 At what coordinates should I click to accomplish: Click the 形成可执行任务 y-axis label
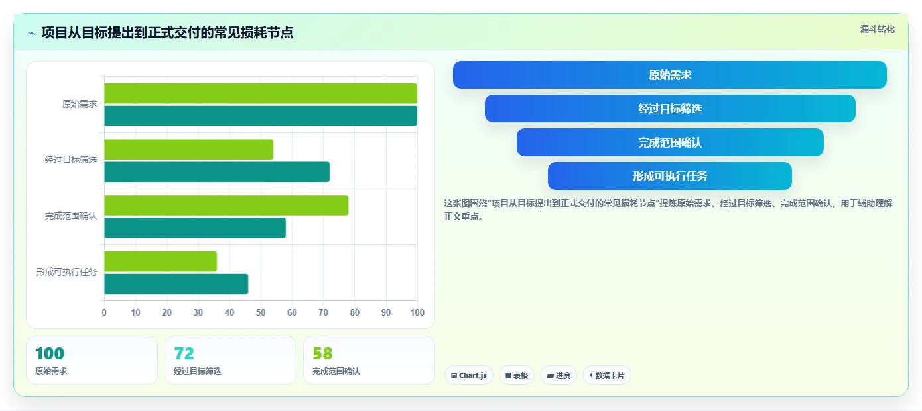point(66,272)
